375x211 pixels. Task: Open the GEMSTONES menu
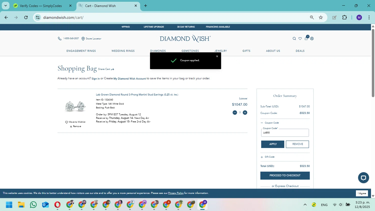point(190,51)
